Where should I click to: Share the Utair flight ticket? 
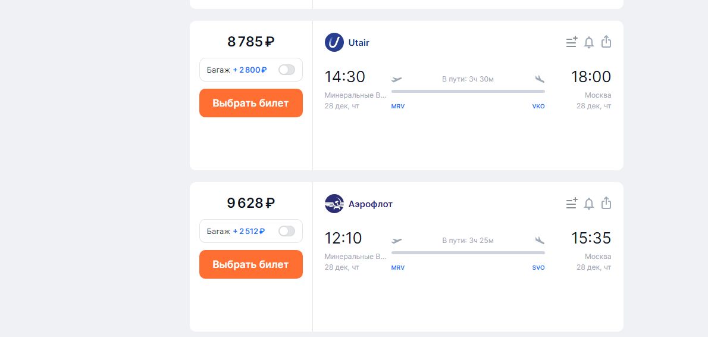point(606,42)
